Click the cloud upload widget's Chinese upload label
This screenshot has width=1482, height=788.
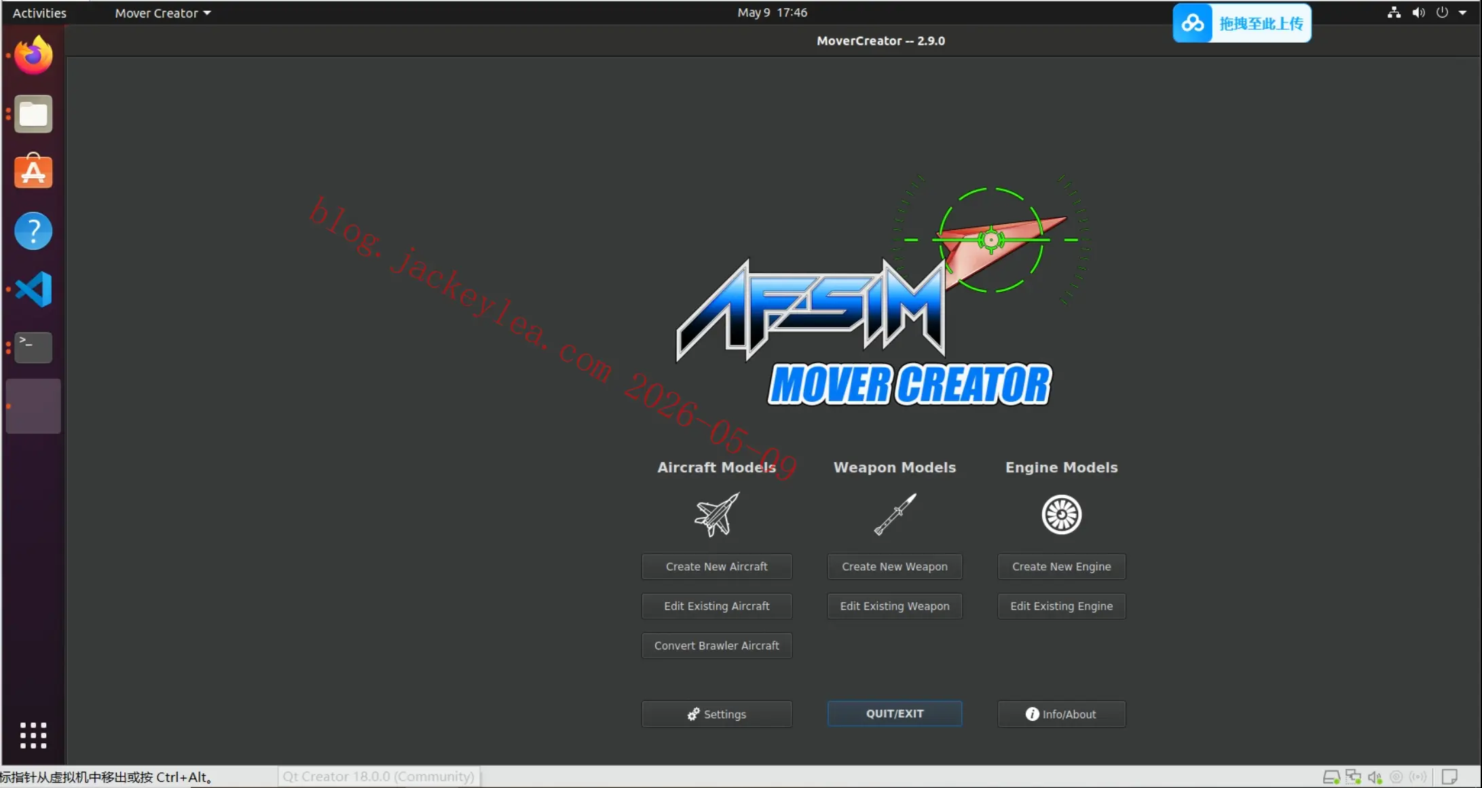pos(1261,24)
